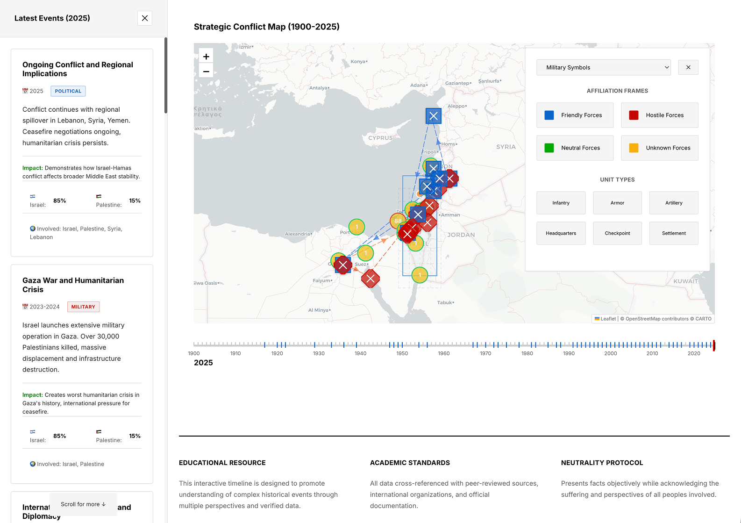Click the red 2025 timeline marker
This screenshot has width=741, height=523.
click(x=714, y=345)
